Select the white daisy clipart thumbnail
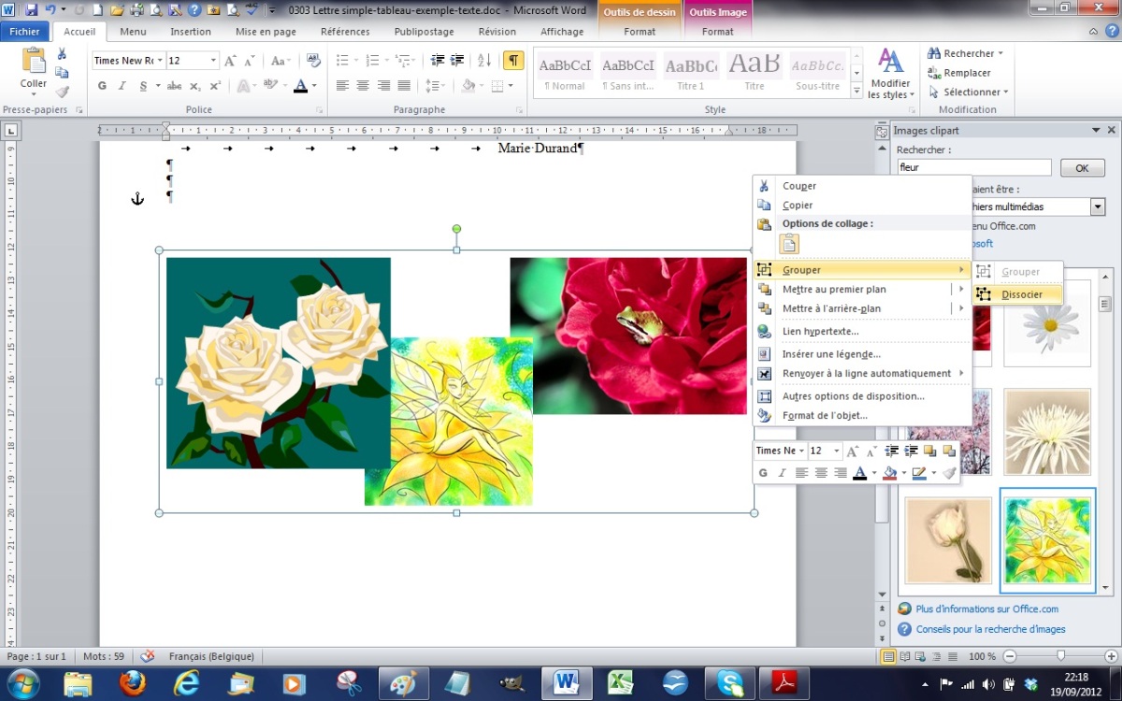Image resolution: width=1122 pixels, height=701 pixels. pos(1047,323)
